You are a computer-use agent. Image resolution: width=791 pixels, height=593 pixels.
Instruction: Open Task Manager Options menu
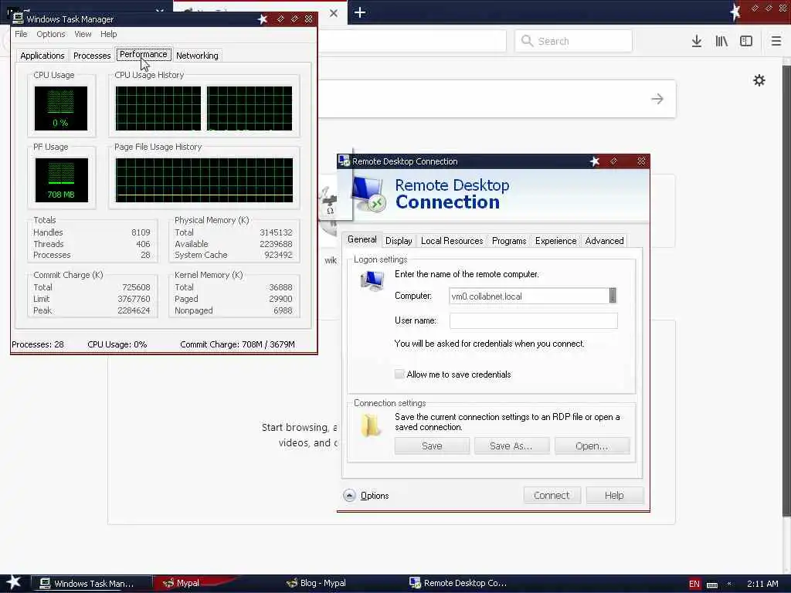click(51, 34)
